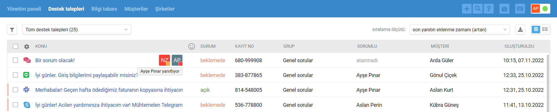Screen dimensions: 557x112
Task: Click the briefcase icon in header
Action: pyautogui.click(x=504, y=9)
